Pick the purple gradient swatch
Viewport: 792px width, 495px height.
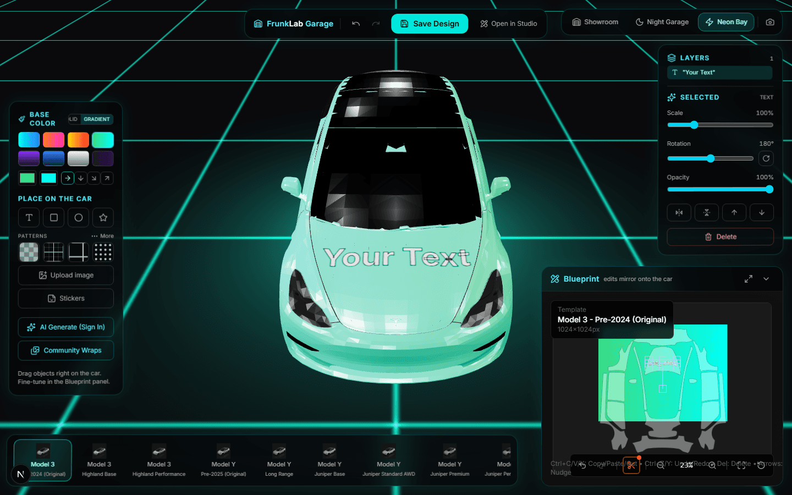coord(29,158)
